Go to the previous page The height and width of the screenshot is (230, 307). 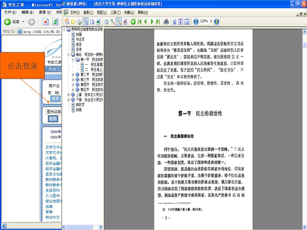(145, 22)
